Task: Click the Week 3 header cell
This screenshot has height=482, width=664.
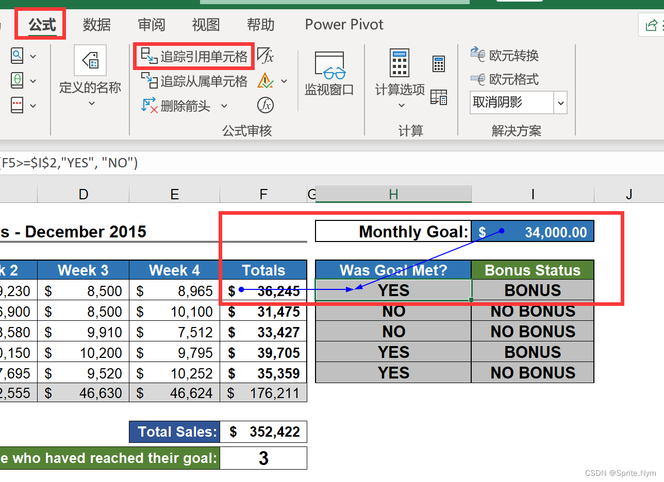Action: 84,270
